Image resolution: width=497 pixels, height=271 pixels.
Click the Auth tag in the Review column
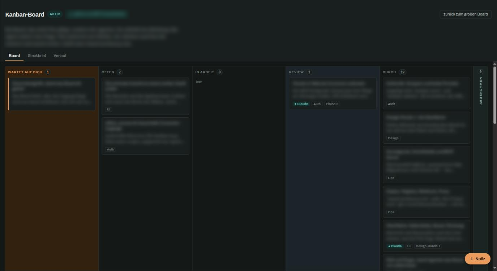[317, 104]
